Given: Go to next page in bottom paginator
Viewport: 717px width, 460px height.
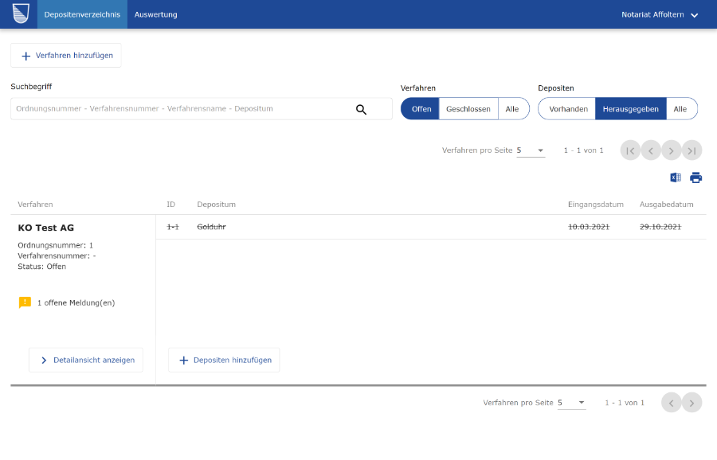Looking at the screenshot, I should click(692, 403).
